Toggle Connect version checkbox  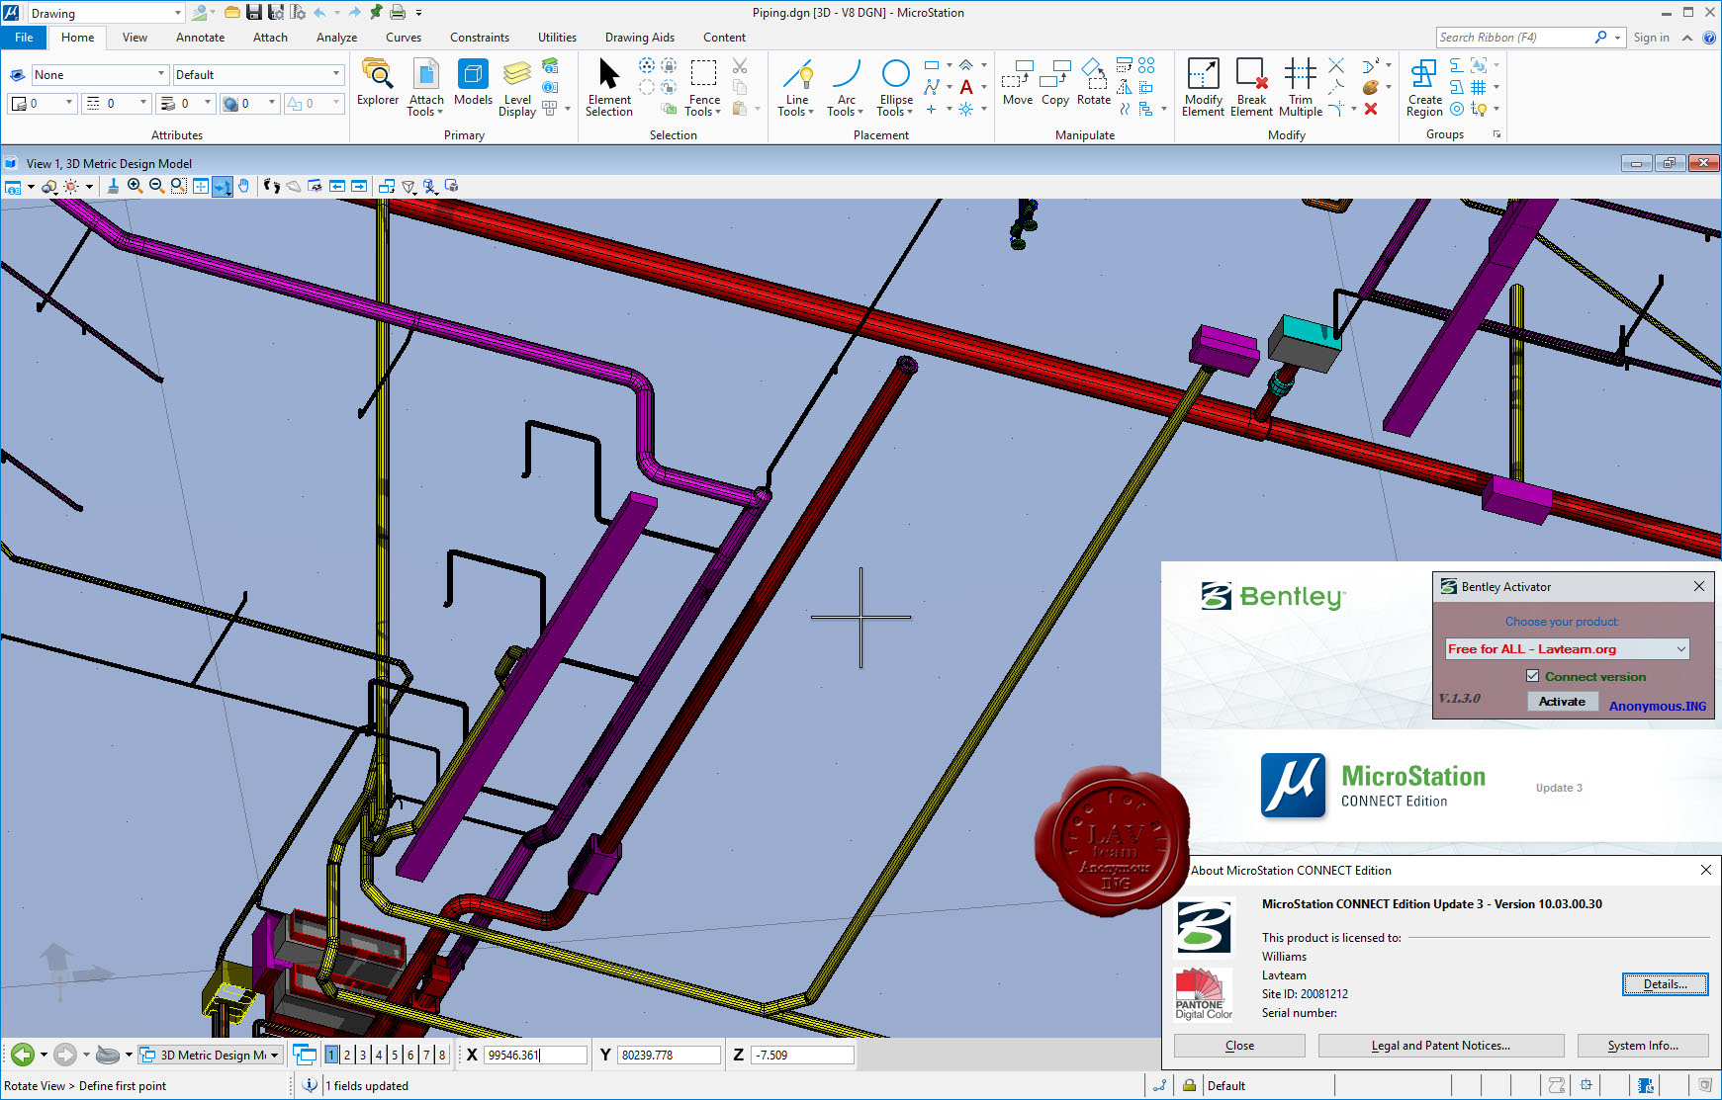[x=1532, y=676]
